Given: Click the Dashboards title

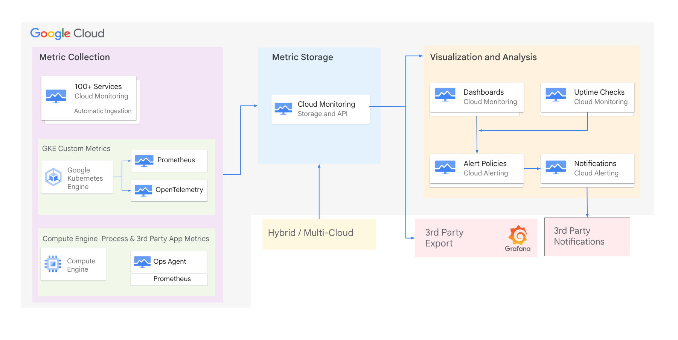Looking at the screenshot, I should [484, 92].
